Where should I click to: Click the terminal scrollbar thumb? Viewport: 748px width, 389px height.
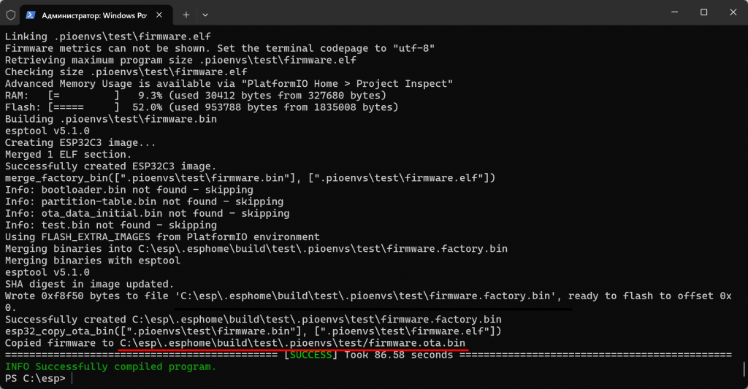tap(744, 369)
